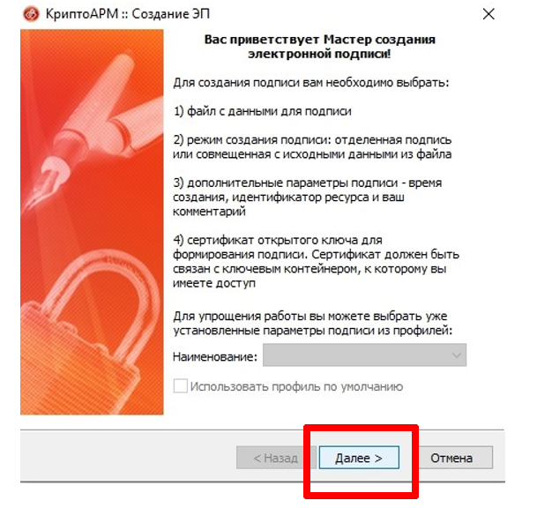Toggle Использовать профиль по умолчанию label
537x508 pixels.
pyautogui.click(x=296, y=386)
